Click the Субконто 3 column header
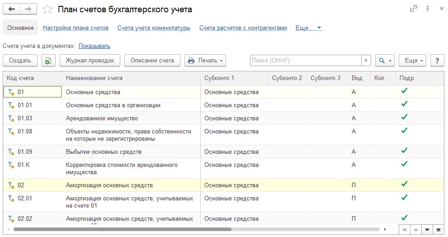Screen dimensions: 448x237 pos(327,78)
